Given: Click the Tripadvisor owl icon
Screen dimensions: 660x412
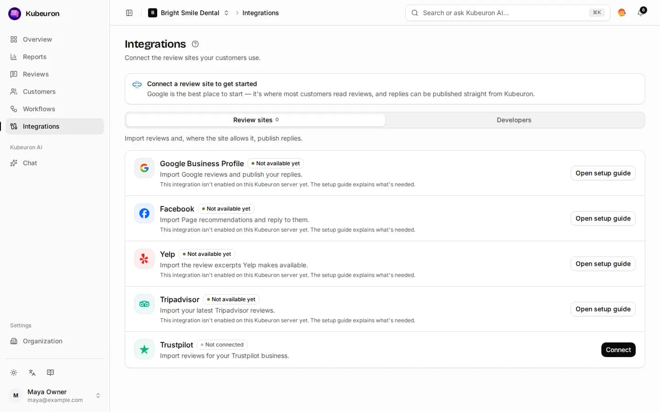Looking at the screenshot, I should [144, 304].
